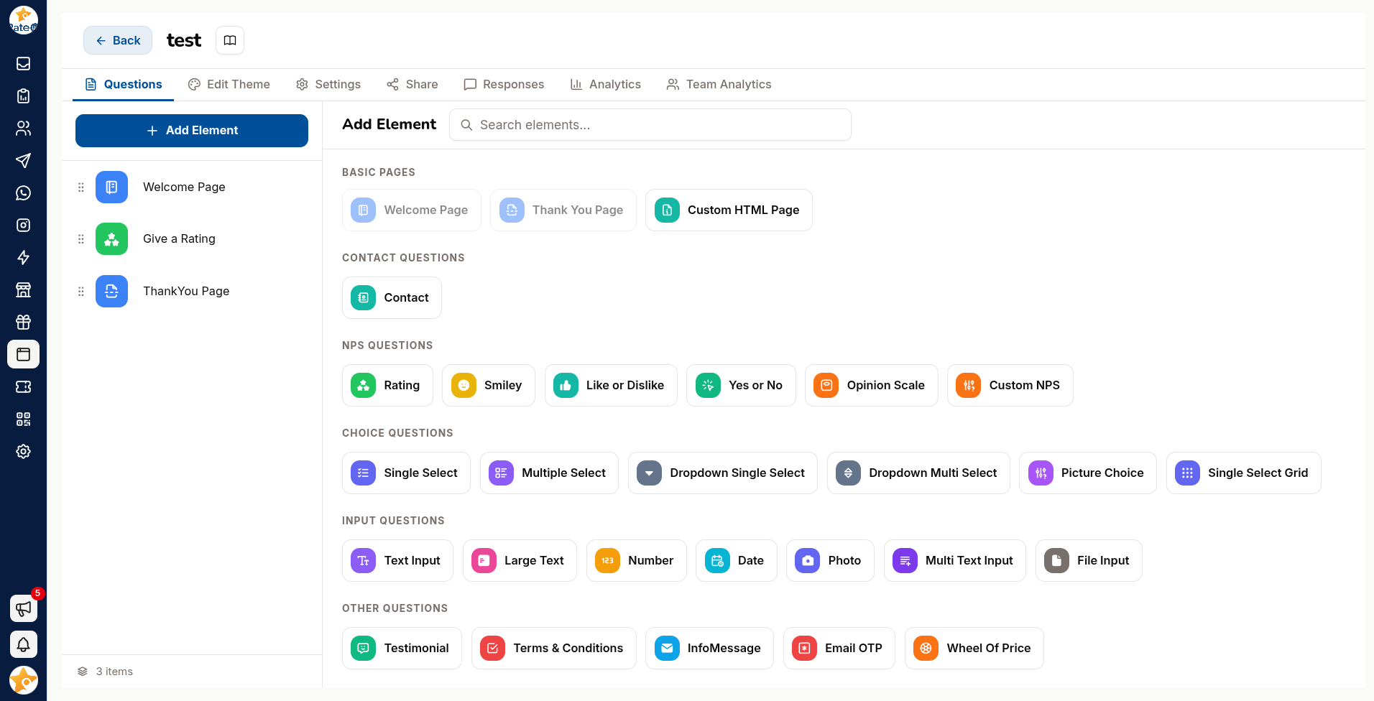Add a Custom NPS element
The height and width of the screenshot is (701, 1374).
click(x=1010, y=386)
